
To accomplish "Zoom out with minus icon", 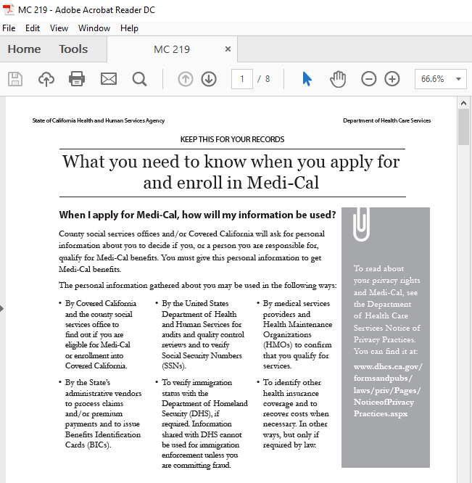I will [368, 79].
